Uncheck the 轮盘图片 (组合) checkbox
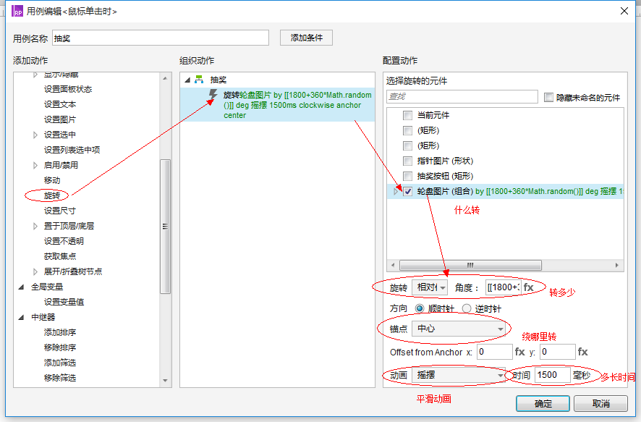The image size is (641, 422). pos(407,191)
